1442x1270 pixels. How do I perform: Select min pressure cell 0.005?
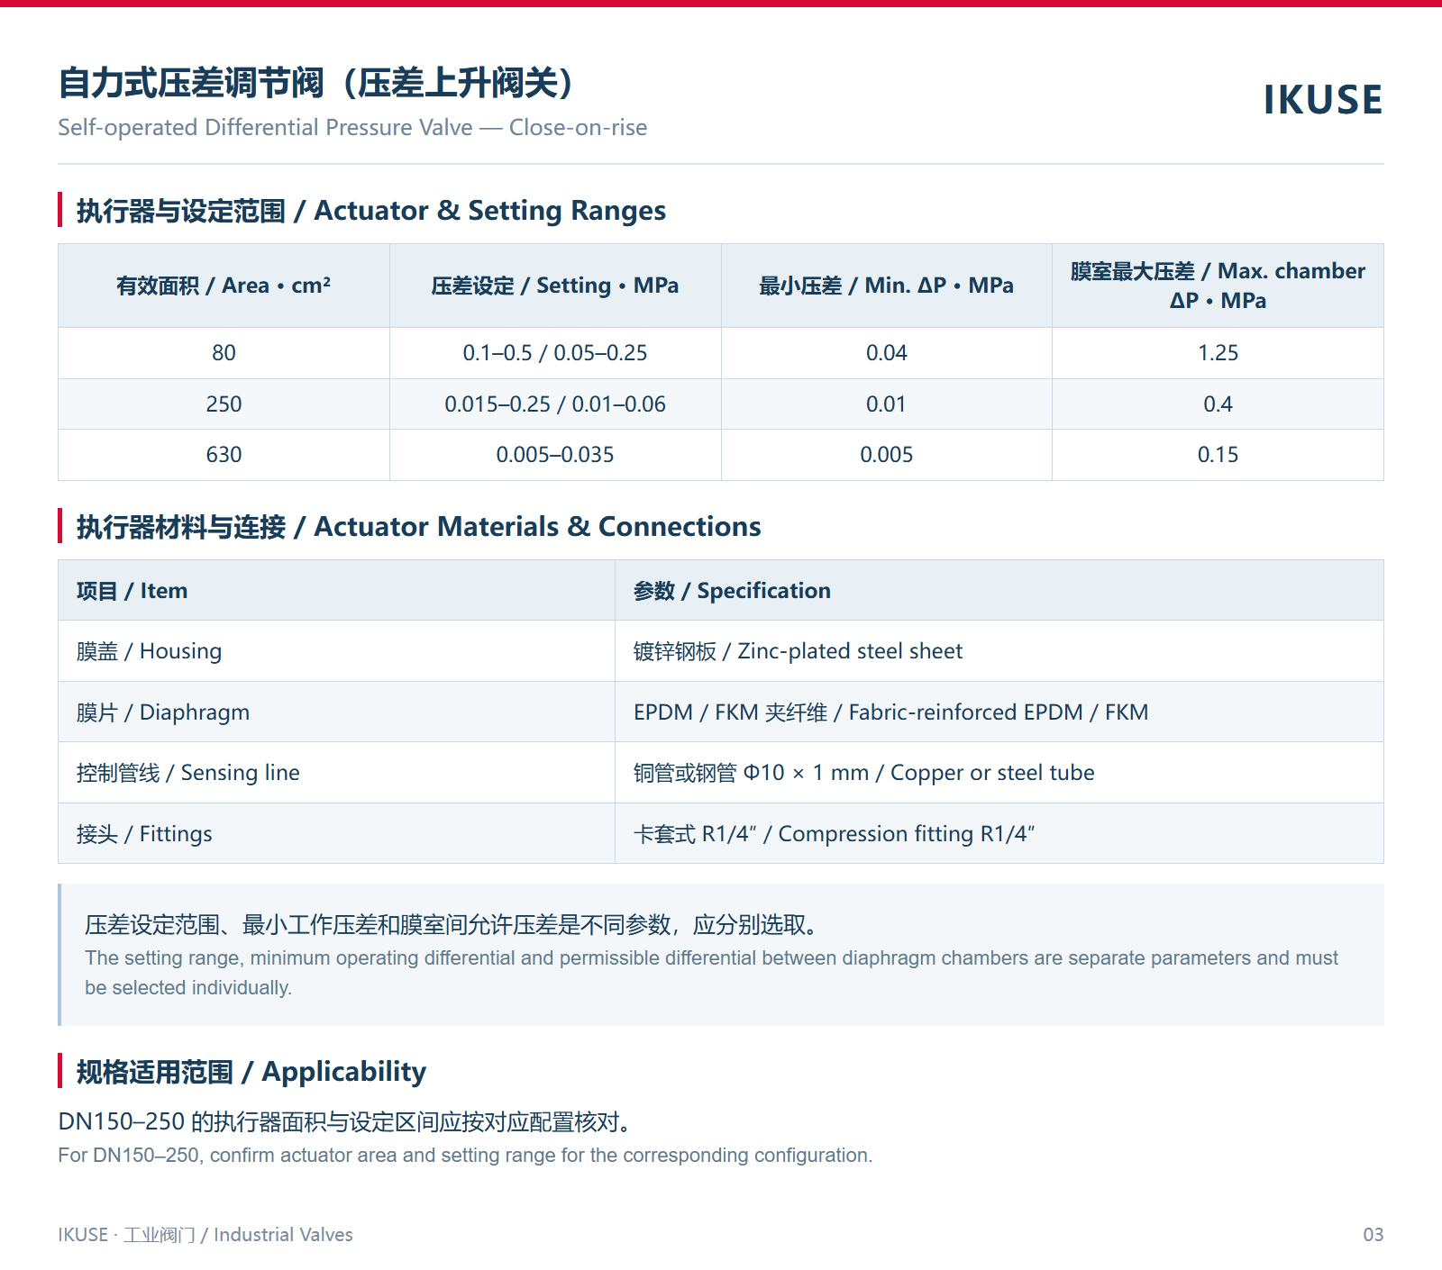pos(887,455)
